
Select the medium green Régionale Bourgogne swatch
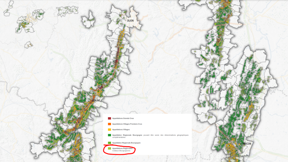(x=110, y=143)
